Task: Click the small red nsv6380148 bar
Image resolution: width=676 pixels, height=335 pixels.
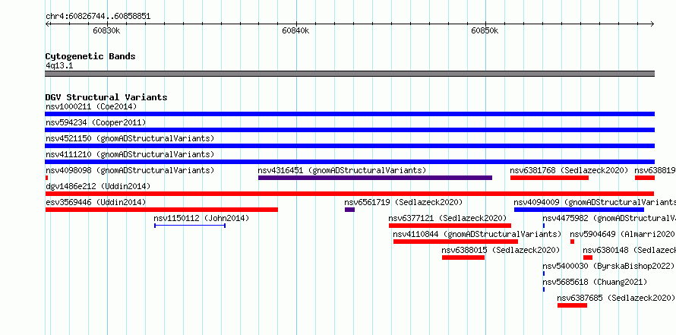Action: click(588, 258)
